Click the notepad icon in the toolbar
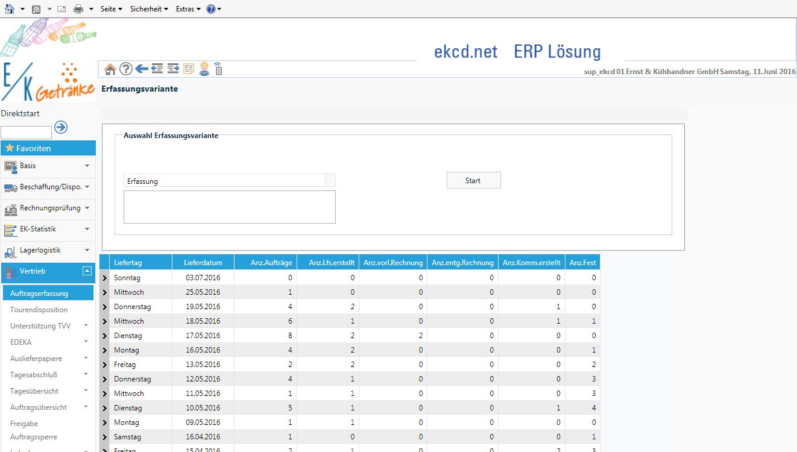The height and width of the screenshot is (452, 797). point(189,69)
